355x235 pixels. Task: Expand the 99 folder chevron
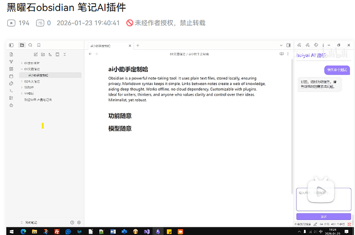[22, 94]
